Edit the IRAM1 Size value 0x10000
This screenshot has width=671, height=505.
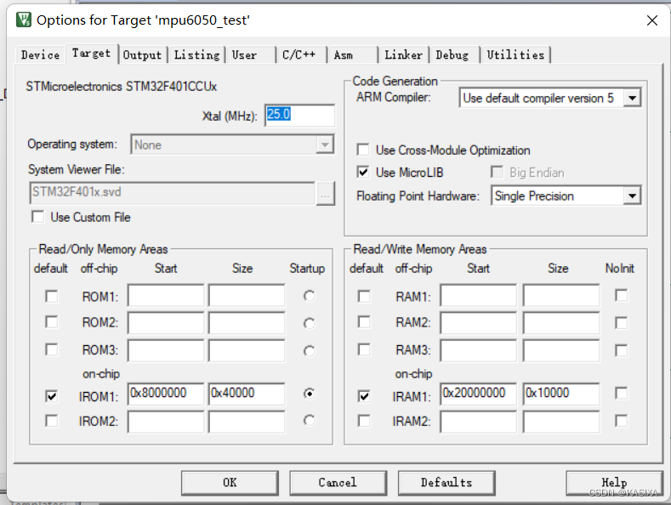(561, 394)
